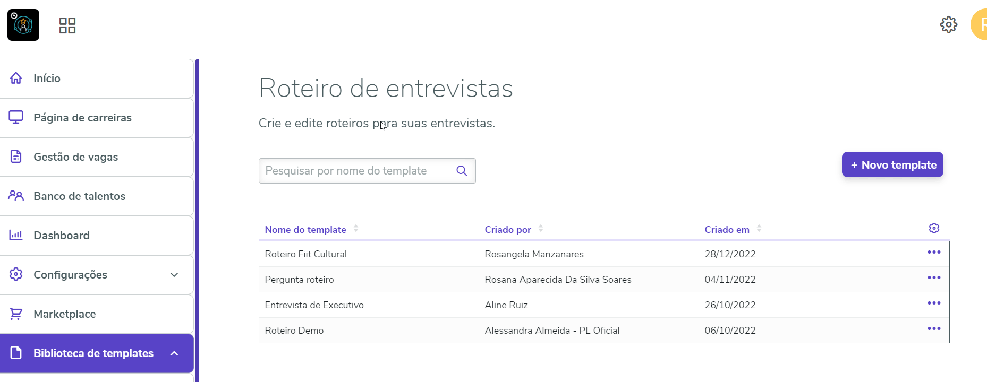Open actions menu for Roteiro Demo

point(934,329)
